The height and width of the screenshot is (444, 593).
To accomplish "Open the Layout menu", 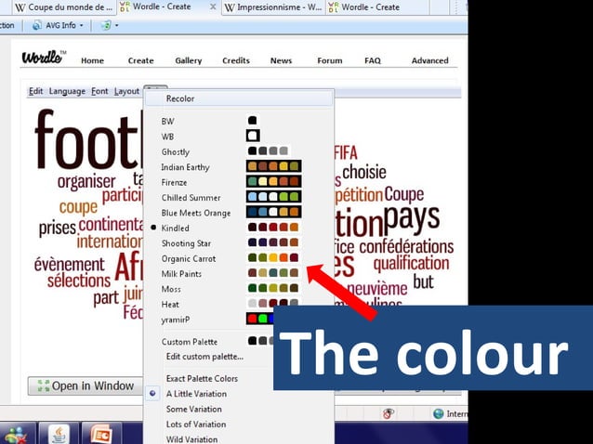I will 126,91.
